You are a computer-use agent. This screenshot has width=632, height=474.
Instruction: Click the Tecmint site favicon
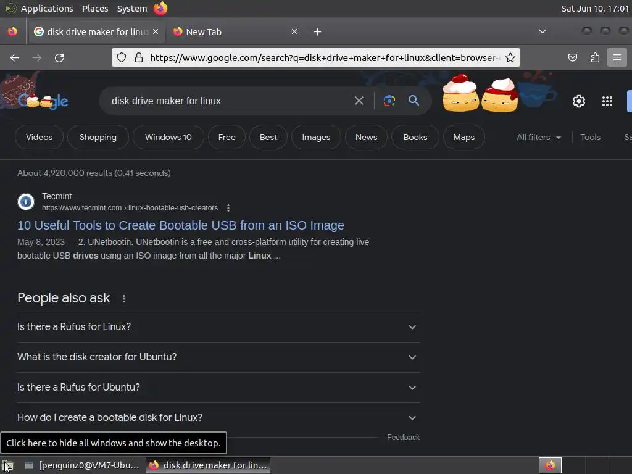click(26, 202)
